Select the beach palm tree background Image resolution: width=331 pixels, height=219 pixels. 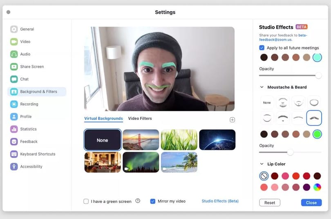179,162
